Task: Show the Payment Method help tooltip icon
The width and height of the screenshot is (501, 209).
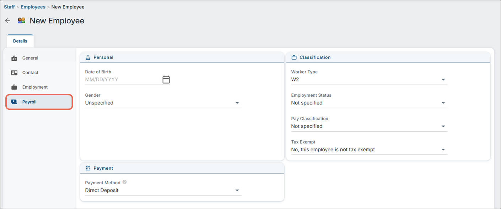Action: (124, 182)
